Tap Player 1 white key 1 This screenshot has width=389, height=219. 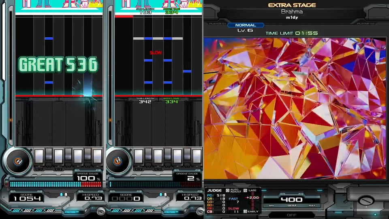(39, 157)
